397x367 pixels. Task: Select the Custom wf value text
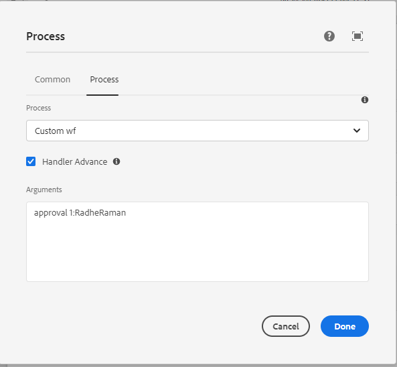pyautogui.click(x=55, y=131)
